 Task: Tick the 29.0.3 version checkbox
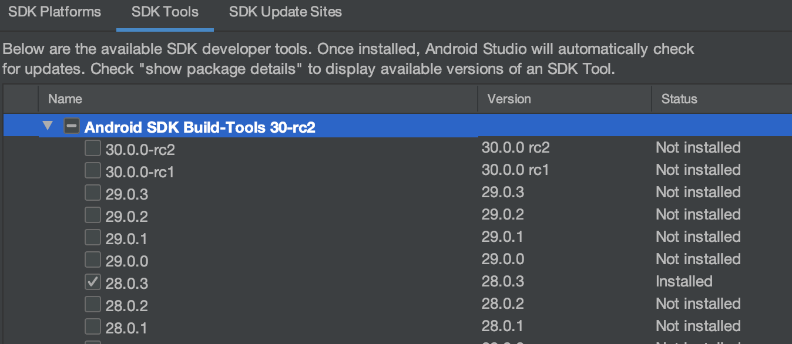click(x=93, y=193)
